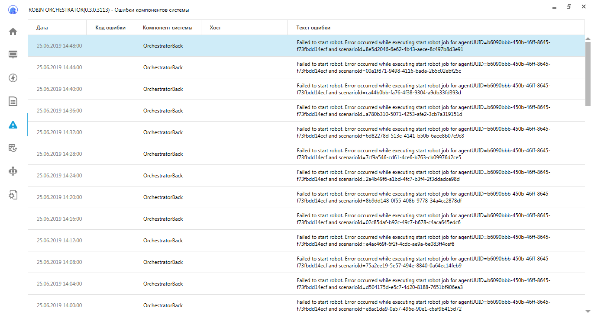
Task: Click OrchestratorBack in the 14:16:00 row
Action: pyautogui.click(x=163, y=219)
